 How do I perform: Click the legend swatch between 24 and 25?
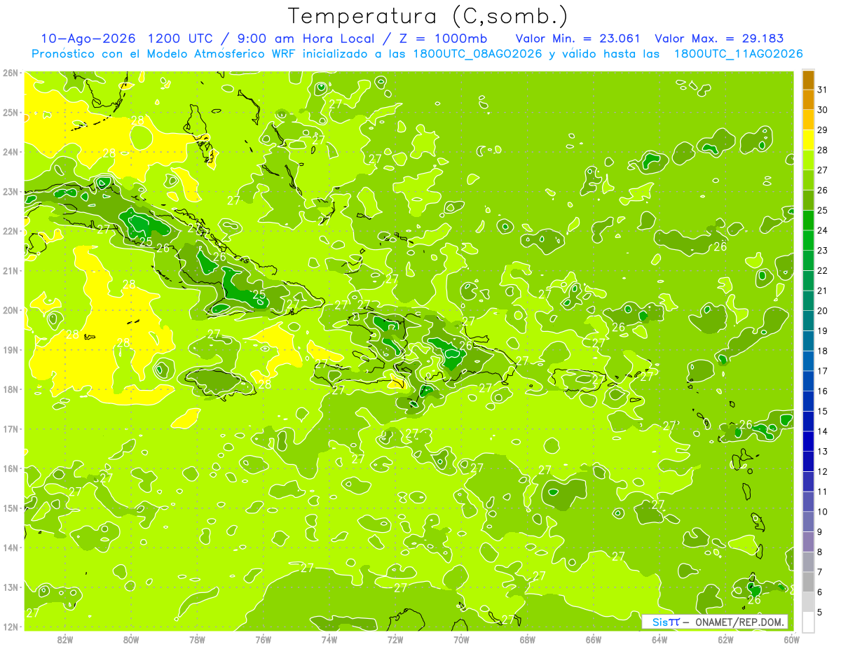coord(808,220)
